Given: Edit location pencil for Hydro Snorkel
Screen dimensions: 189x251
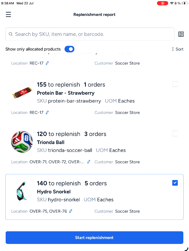Looking at the screenshot, I should pyautogui.click(x=71, y=211).
